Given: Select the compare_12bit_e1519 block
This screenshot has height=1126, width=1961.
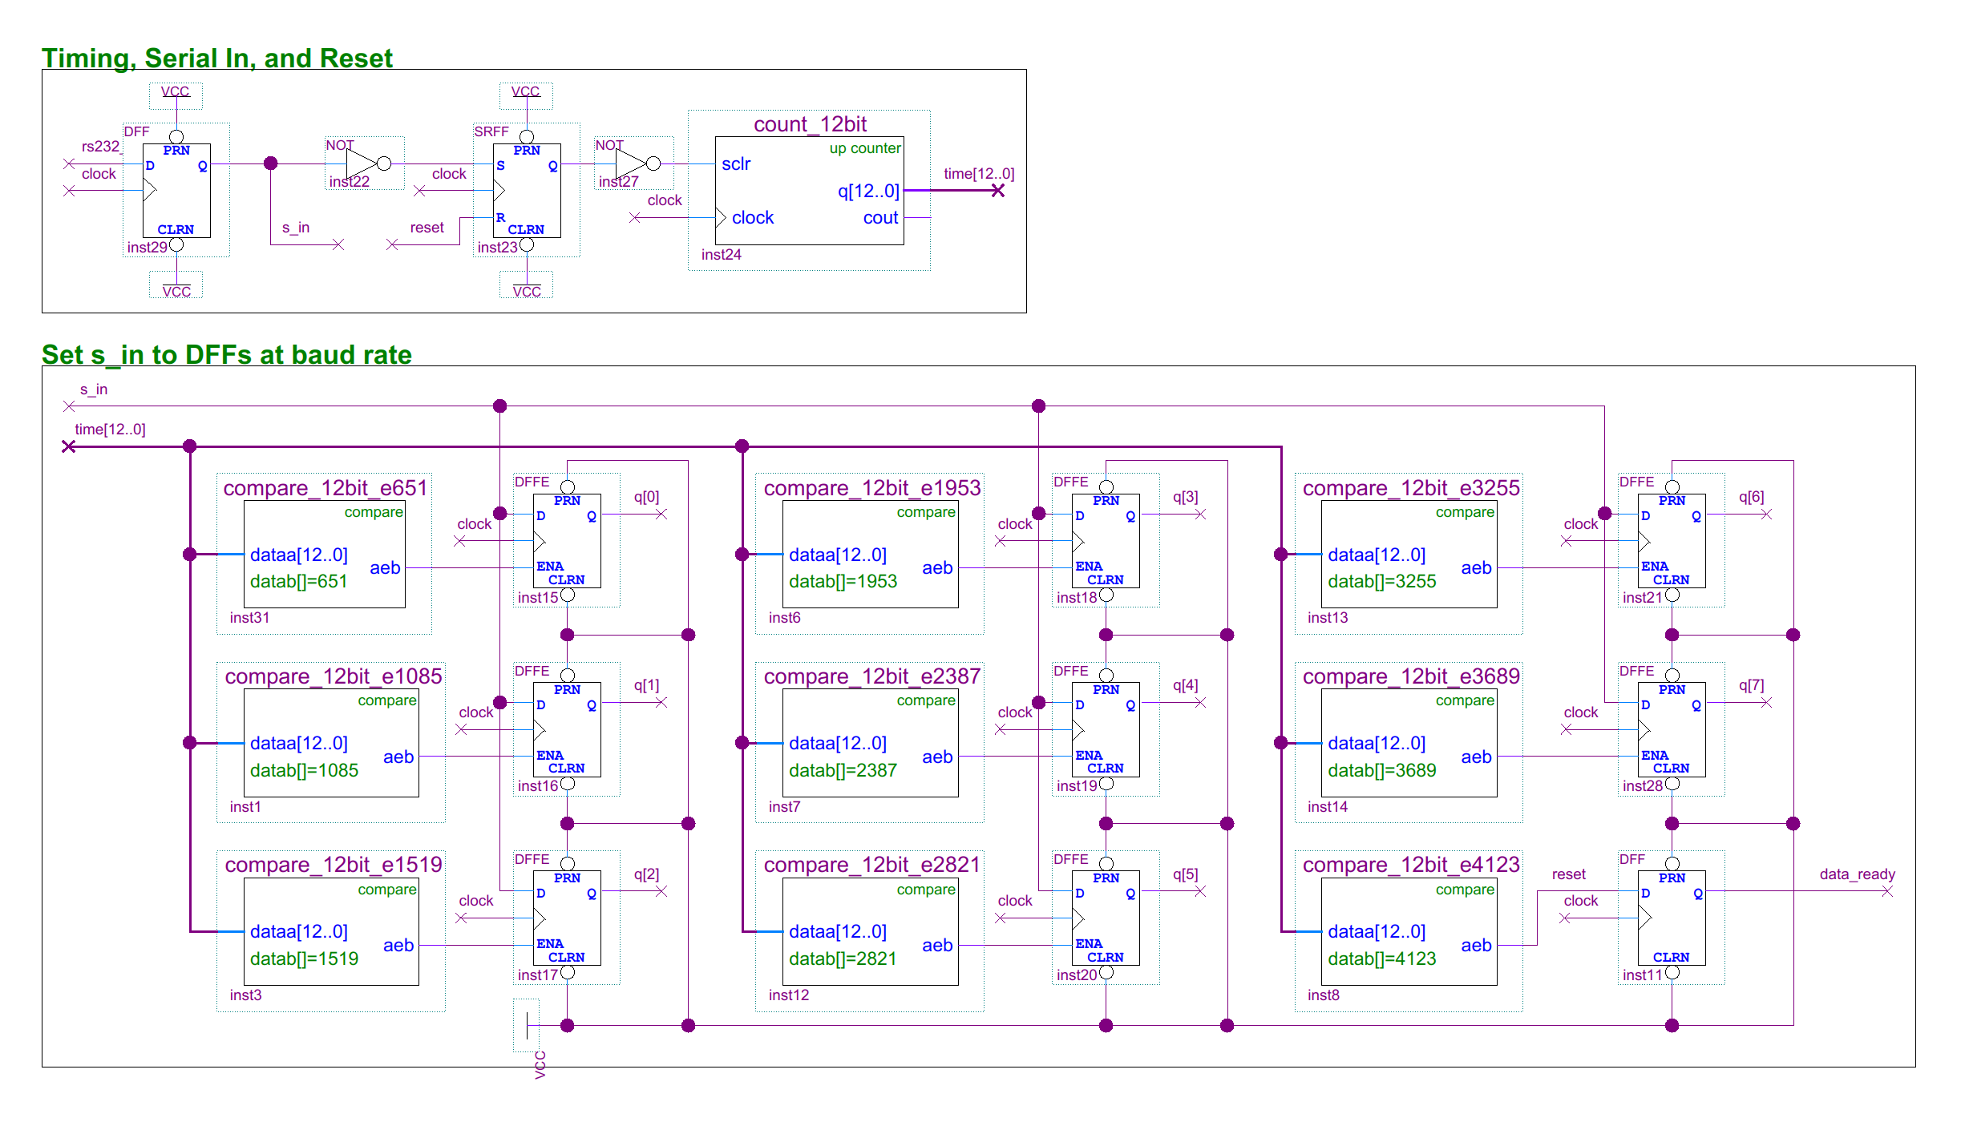Looking at the screenshot, I should click(331, 931).
